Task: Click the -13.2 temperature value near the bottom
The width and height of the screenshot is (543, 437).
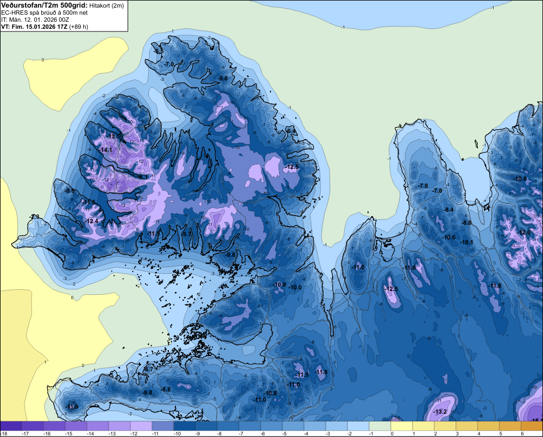Action: pos(440,411)
